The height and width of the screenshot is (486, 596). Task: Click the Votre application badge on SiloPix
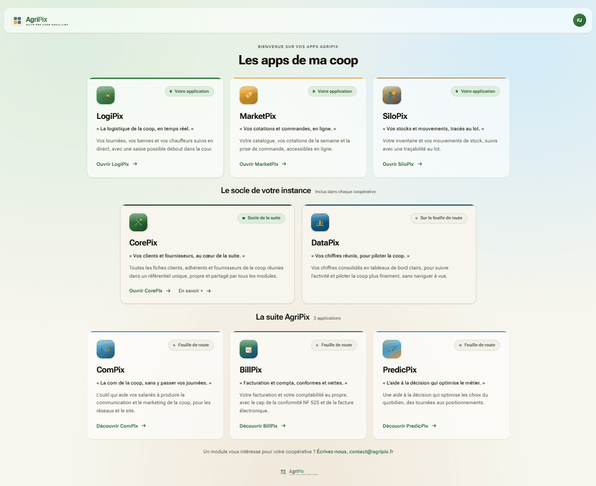coord(475,91)
